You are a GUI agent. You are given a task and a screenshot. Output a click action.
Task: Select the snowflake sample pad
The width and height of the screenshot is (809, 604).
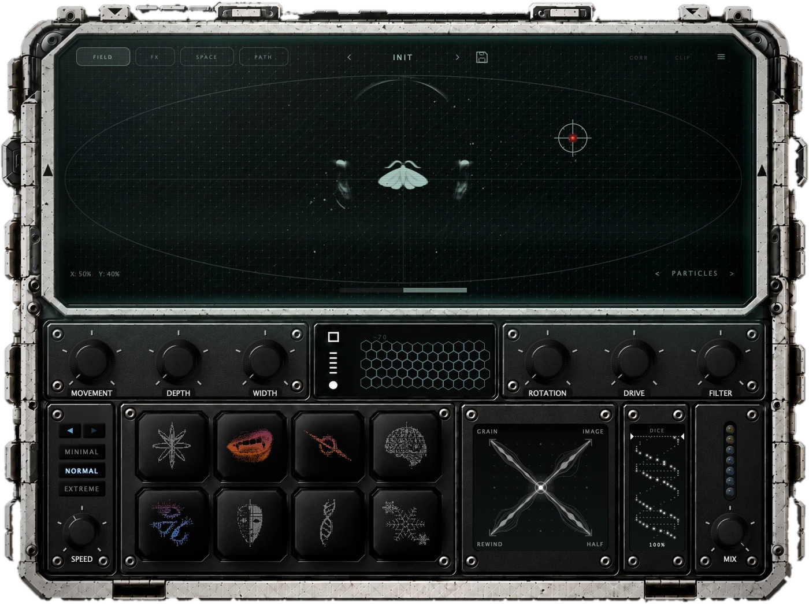click(406, 524)
